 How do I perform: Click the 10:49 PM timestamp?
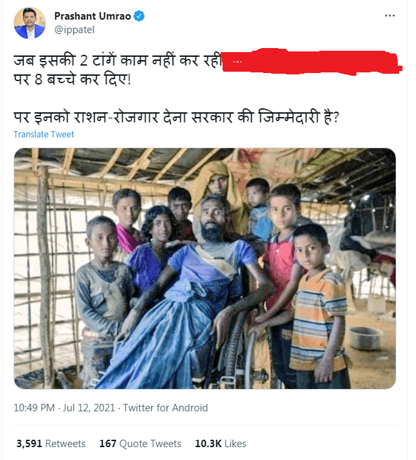coord(34,408)
